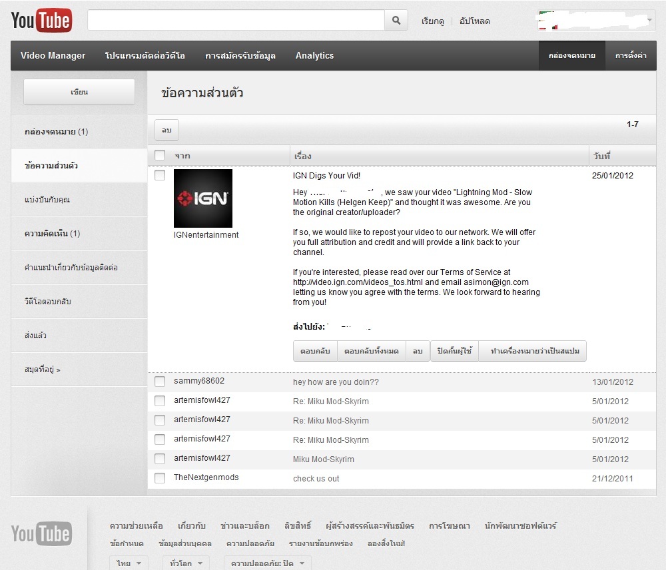Click the ลบ button above the message list
Screen dimensions: 666x570
tap(166, 130)
